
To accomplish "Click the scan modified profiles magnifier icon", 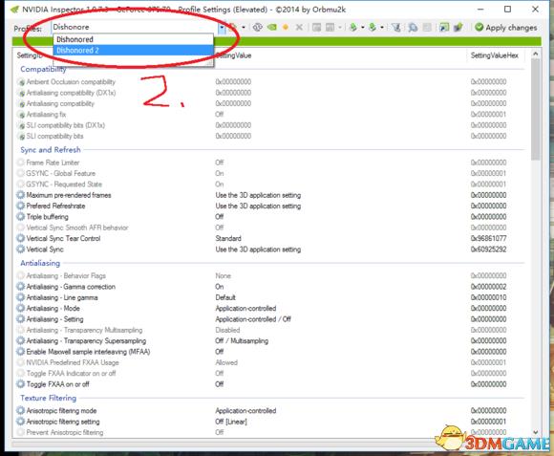I will tap(413, 27).
